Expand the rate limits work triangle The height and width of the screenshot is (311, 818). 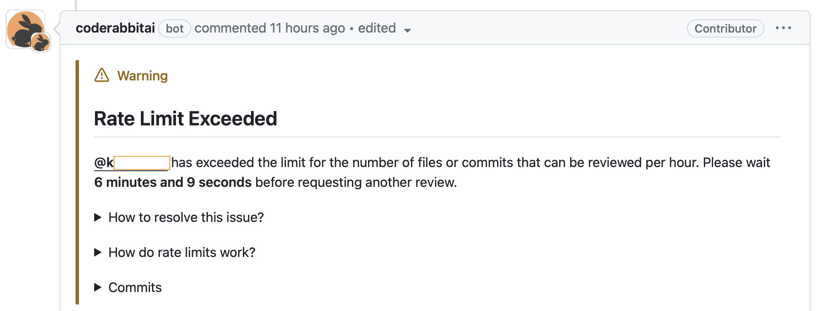click(98, 252)
